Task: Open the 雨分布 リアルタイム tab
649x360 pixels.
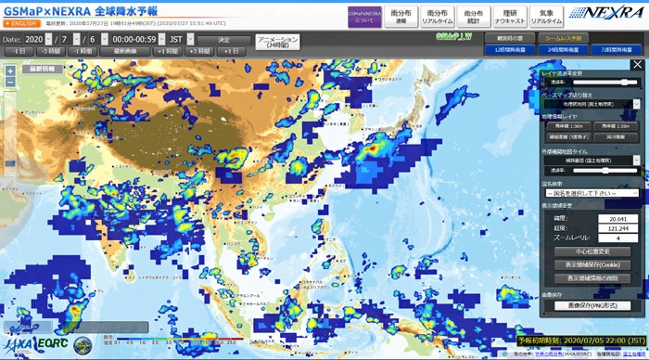Action: (x=437, y=17)
